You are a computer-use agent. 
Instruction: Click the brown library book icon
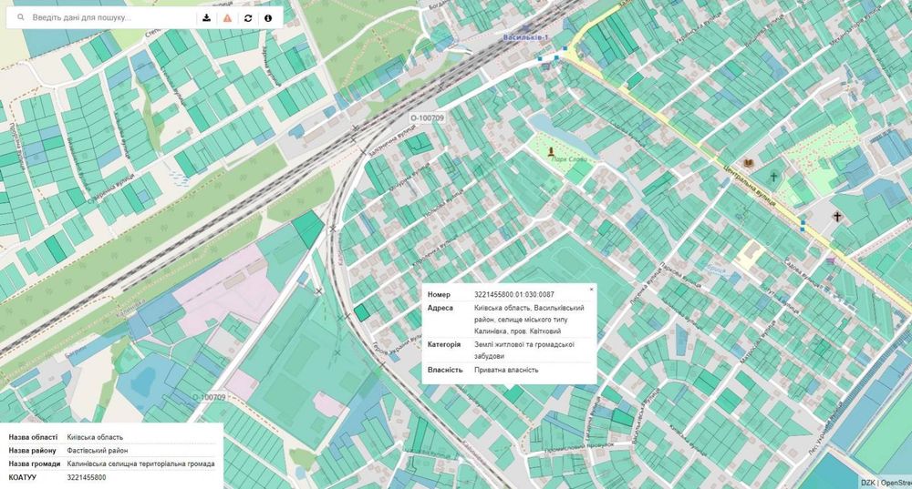[749, 164]
